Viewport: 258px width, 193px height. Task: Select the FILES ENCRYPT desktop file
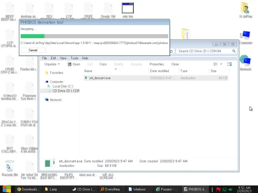click(69, 176)
